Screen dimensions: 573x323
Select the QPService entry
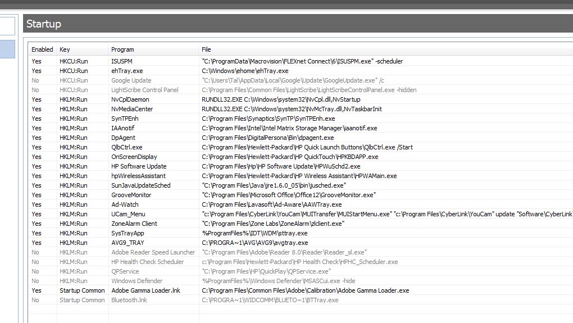pos(125,271)
